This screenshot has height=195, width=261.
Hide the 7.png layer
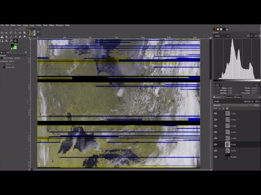click(215, 151)
